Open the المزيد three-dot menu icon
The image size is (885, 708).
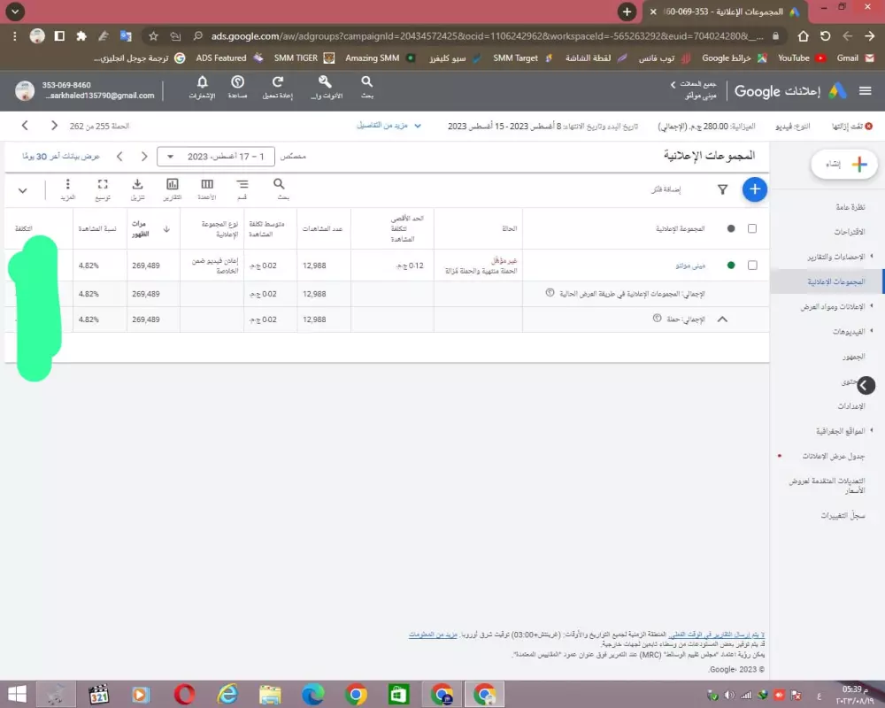click(x=67, y=187)
